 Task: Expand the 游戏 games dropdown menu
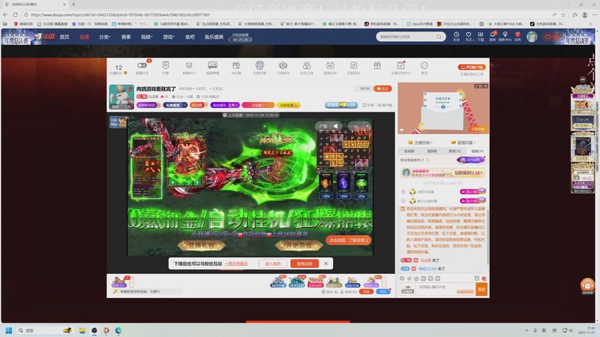click(x=169, y=37)
